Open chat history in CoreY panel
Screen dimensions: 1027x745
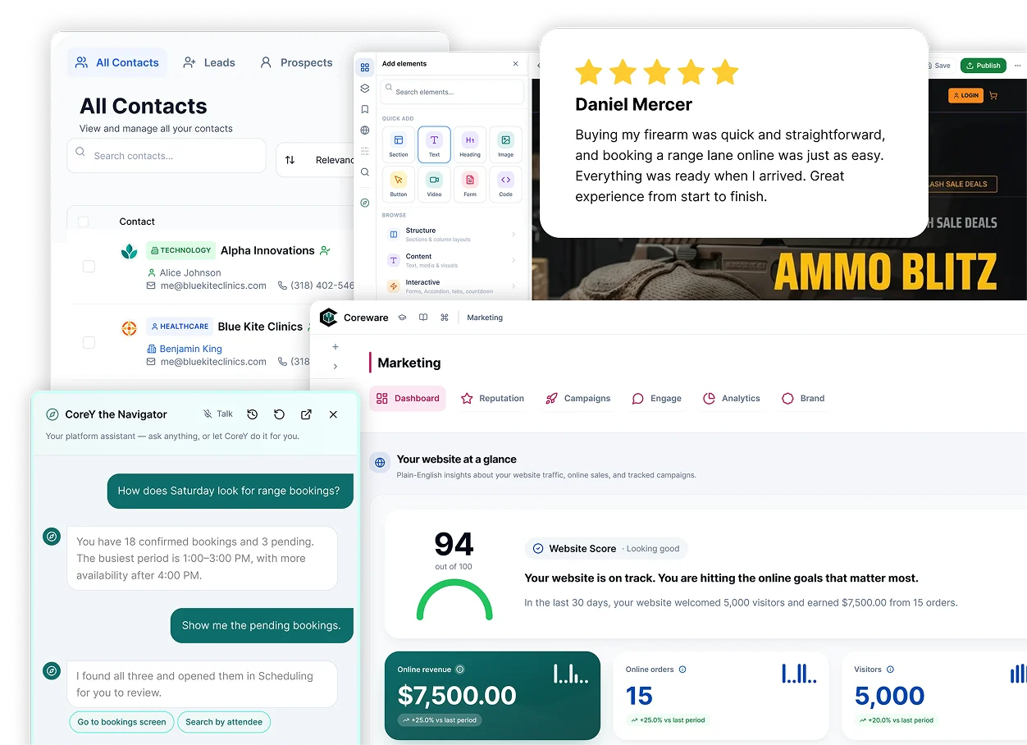click(x=253, y=414)
